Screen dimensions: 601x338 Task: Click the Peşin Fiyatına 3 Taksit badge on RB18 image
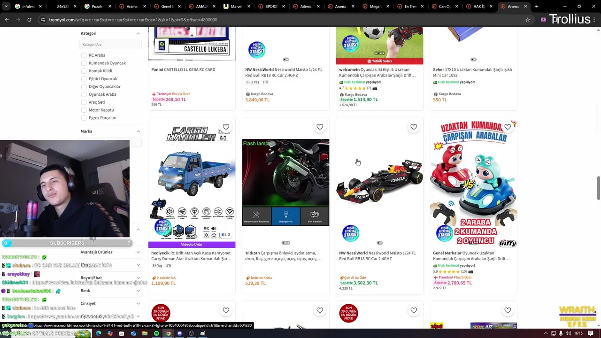[x=350, y=233]
